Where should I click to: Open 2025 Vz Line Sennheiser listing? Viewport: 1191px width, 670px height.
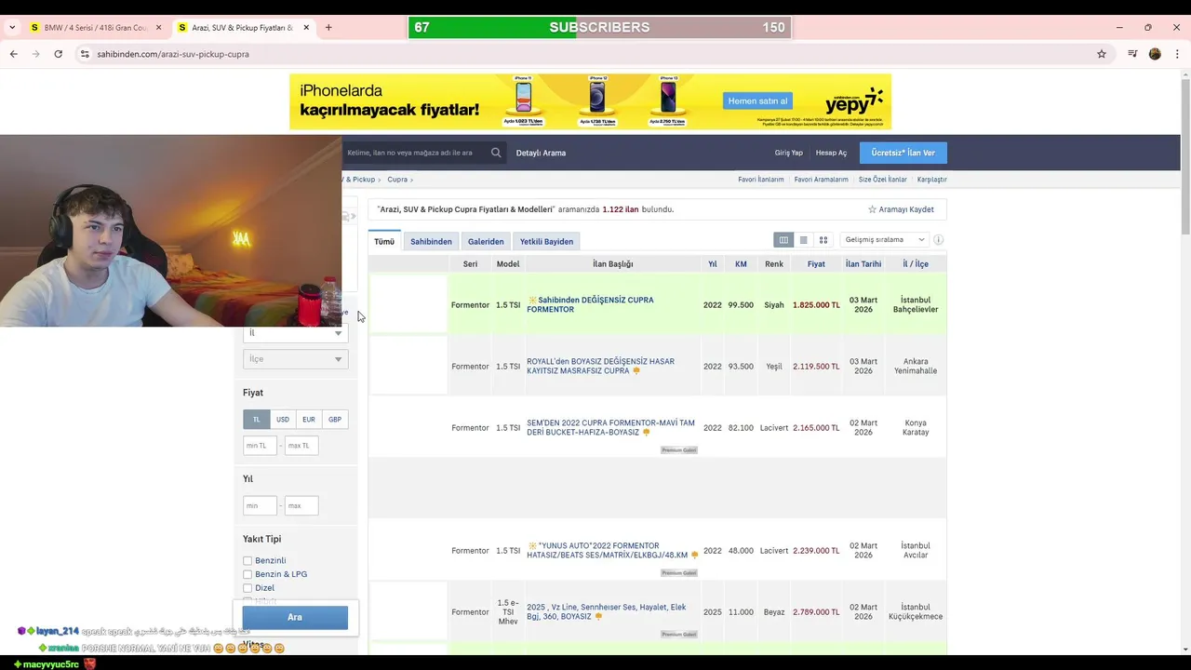(606, 612)
